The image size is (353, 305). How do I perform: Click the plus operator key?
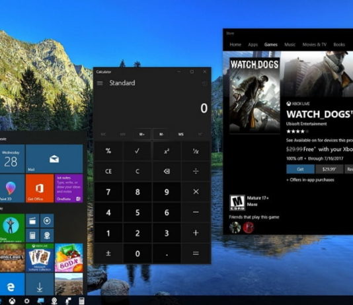click(196, 233)
